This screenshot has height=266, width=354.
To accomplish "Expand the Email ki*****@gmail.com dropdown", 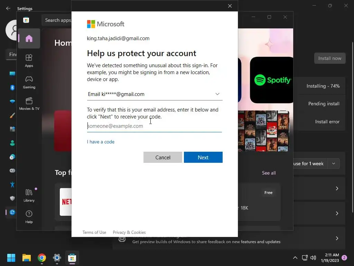I will point(155,94).
